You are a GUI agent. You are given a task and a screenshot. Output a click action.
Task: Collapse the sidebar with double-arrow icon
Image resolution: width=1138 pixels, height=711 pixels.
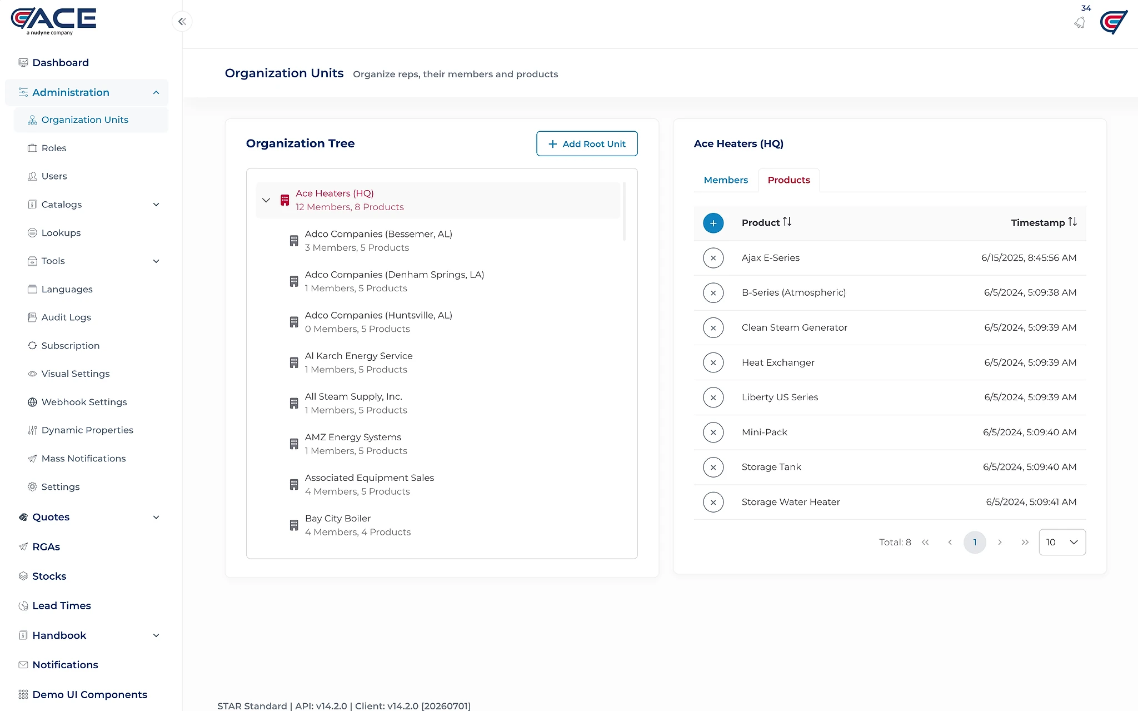coord(182,22)
